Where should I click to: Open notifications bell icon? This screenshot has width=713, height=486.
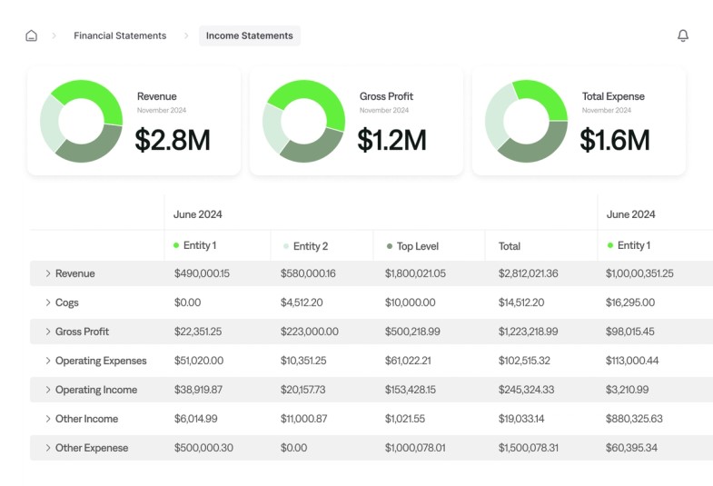(x=682, y=35)
